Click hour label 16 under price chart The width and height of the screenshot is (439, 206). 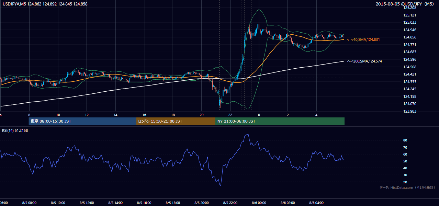point(144,115)
